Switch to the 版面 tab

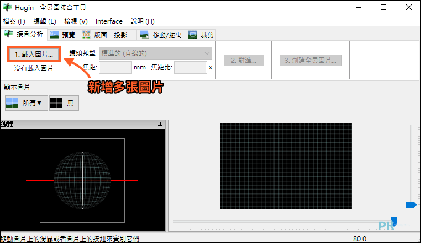(x=94, y=35)
